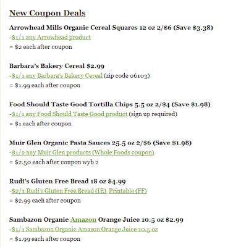The width and height of the screenshot is (241, 247).
Task: Open Rudi's Gluten Free Bread (IE) coupon link
Action: click(59, 191)
